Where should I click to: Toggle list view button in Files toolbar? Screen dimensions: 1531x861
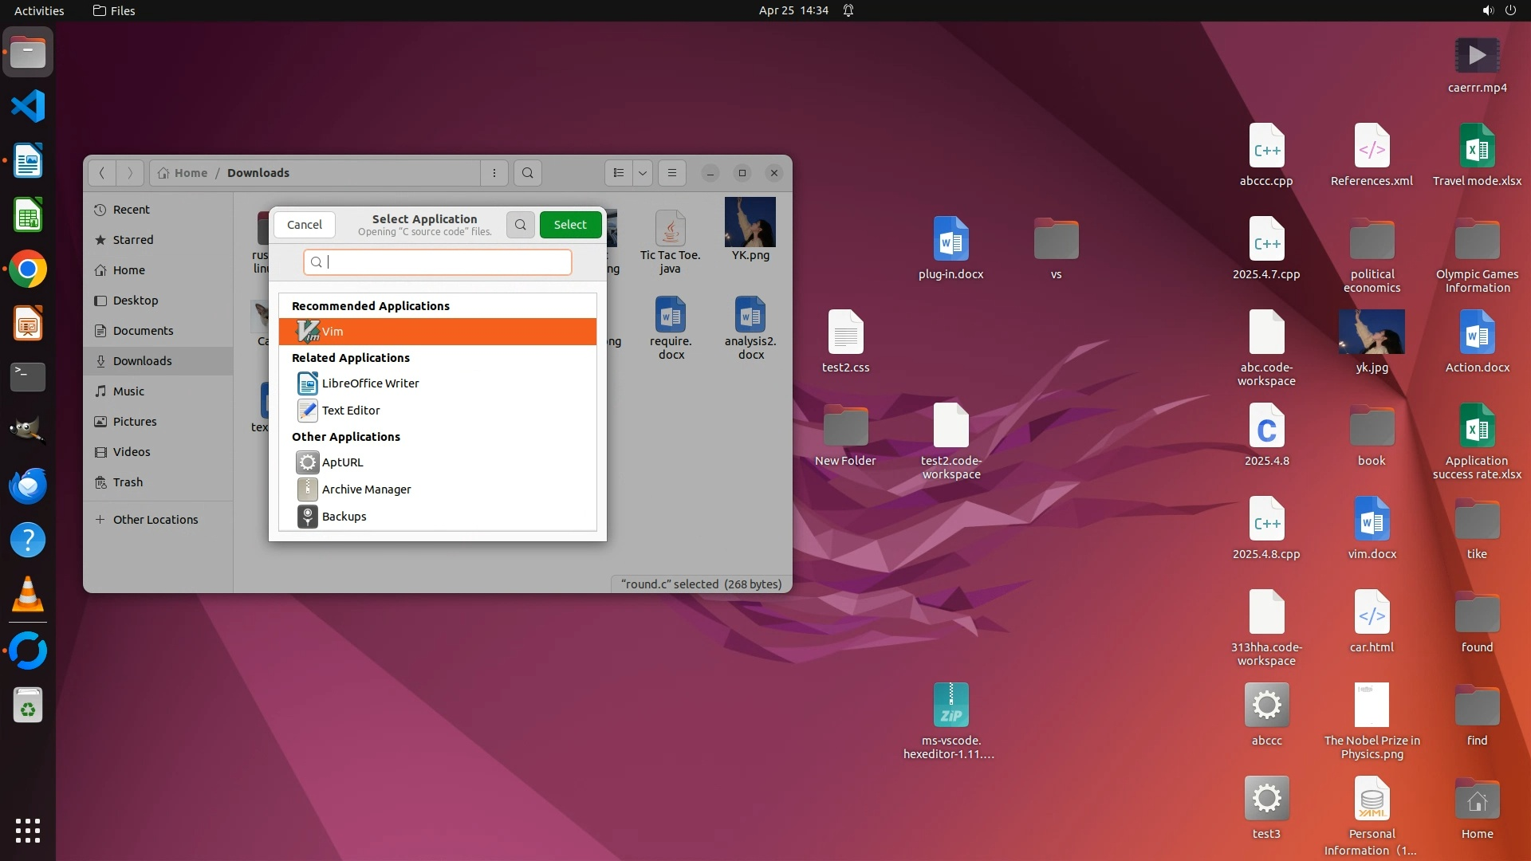click(619, 173)
